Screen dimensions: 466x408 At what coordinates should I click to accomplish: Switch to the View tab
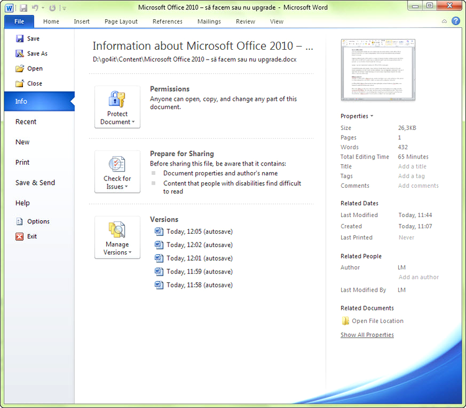(276, 21)
